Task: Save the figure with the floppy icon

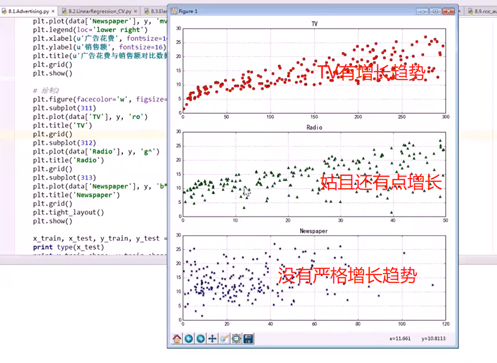Action: point(248,339)
